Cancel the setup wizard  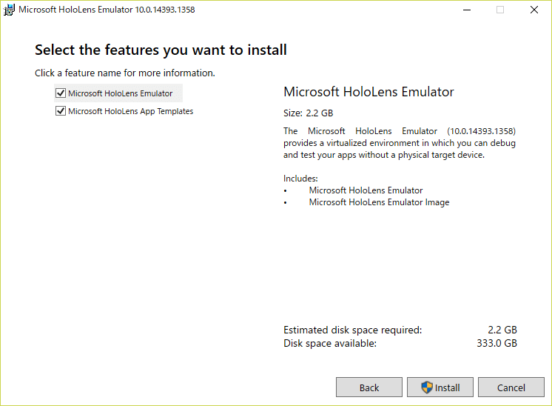pos(511,387)
